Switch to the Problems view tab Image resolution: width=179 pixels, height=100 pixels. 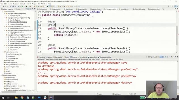(41, 57)
